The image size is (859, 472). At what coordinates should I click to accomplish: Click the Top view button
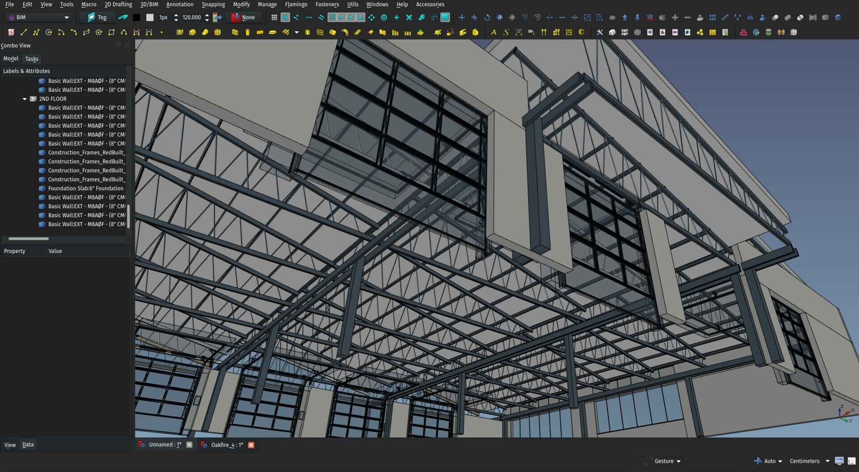tap(97, 17)
